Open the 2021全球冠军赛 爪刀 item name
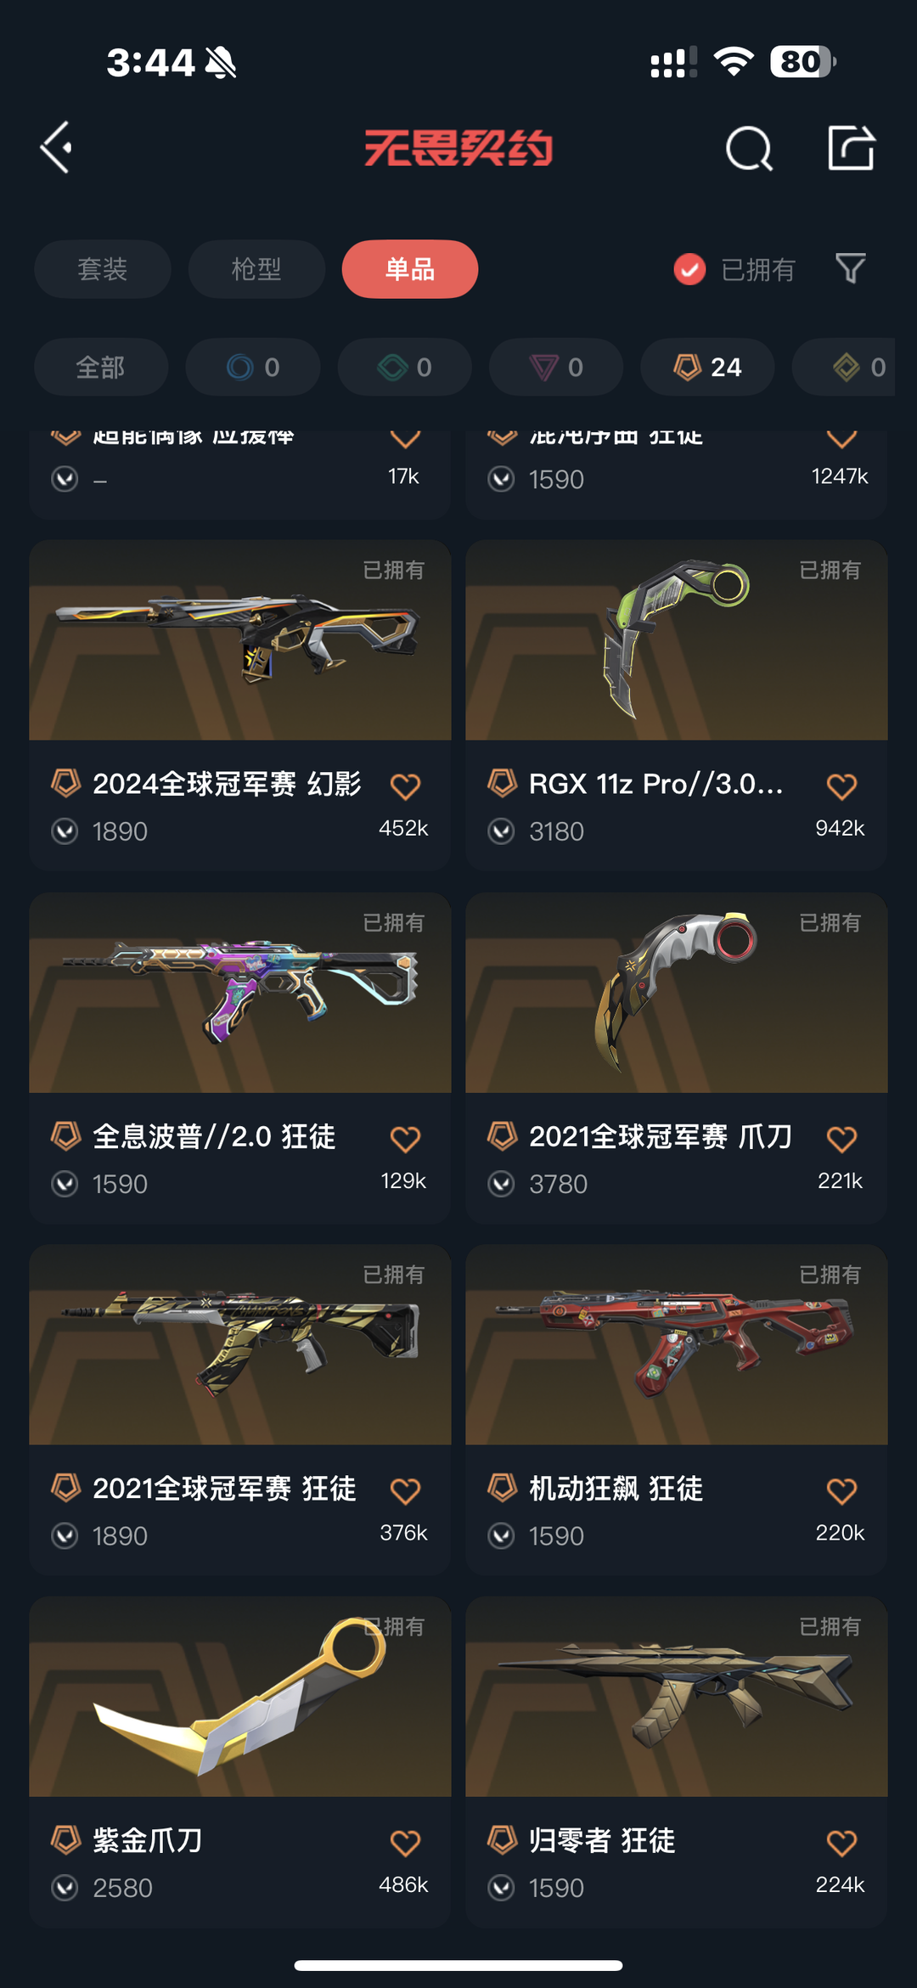This screenshot has width=917, height=1988. [661, 1136]
